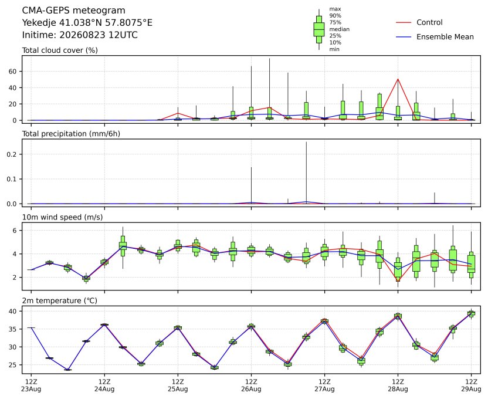
Task: Select the Ensemble Mean legend label
Action: point(445,37)
